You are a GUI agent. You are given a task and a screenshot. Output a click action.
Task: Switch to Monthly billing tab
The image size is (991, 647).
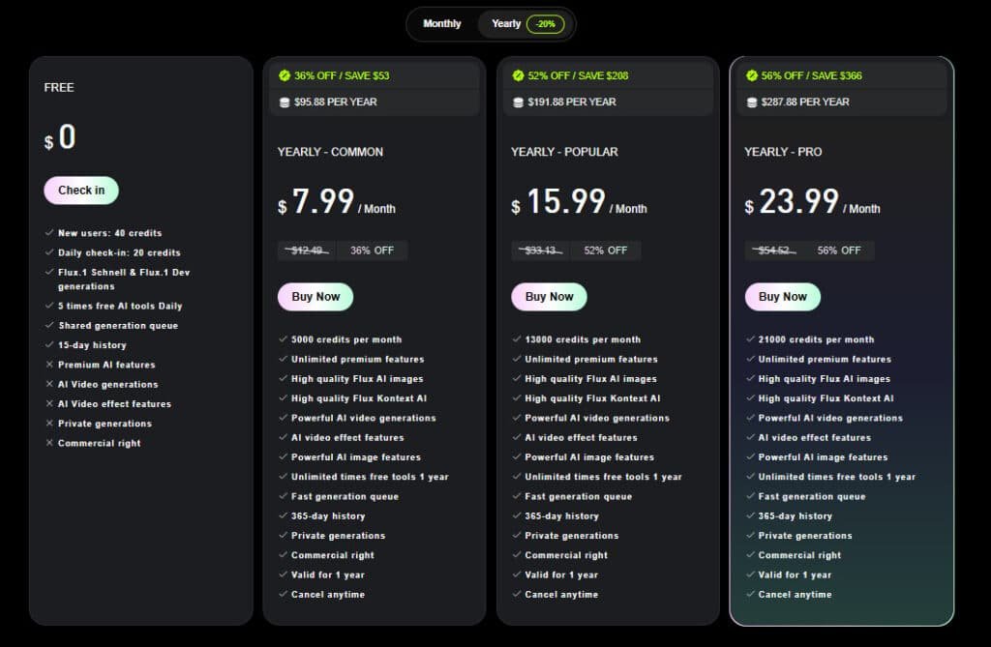coord(442,24)
